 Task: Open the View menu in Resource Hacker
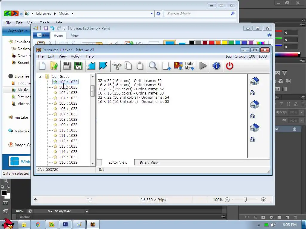click(63, 56)
